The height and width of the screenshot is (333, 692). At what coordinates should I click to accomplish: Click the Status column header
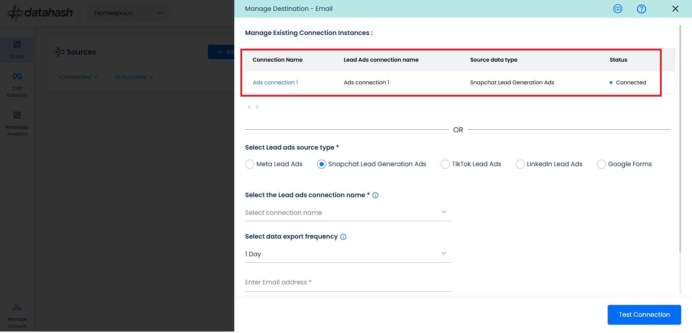click(618, 60)
